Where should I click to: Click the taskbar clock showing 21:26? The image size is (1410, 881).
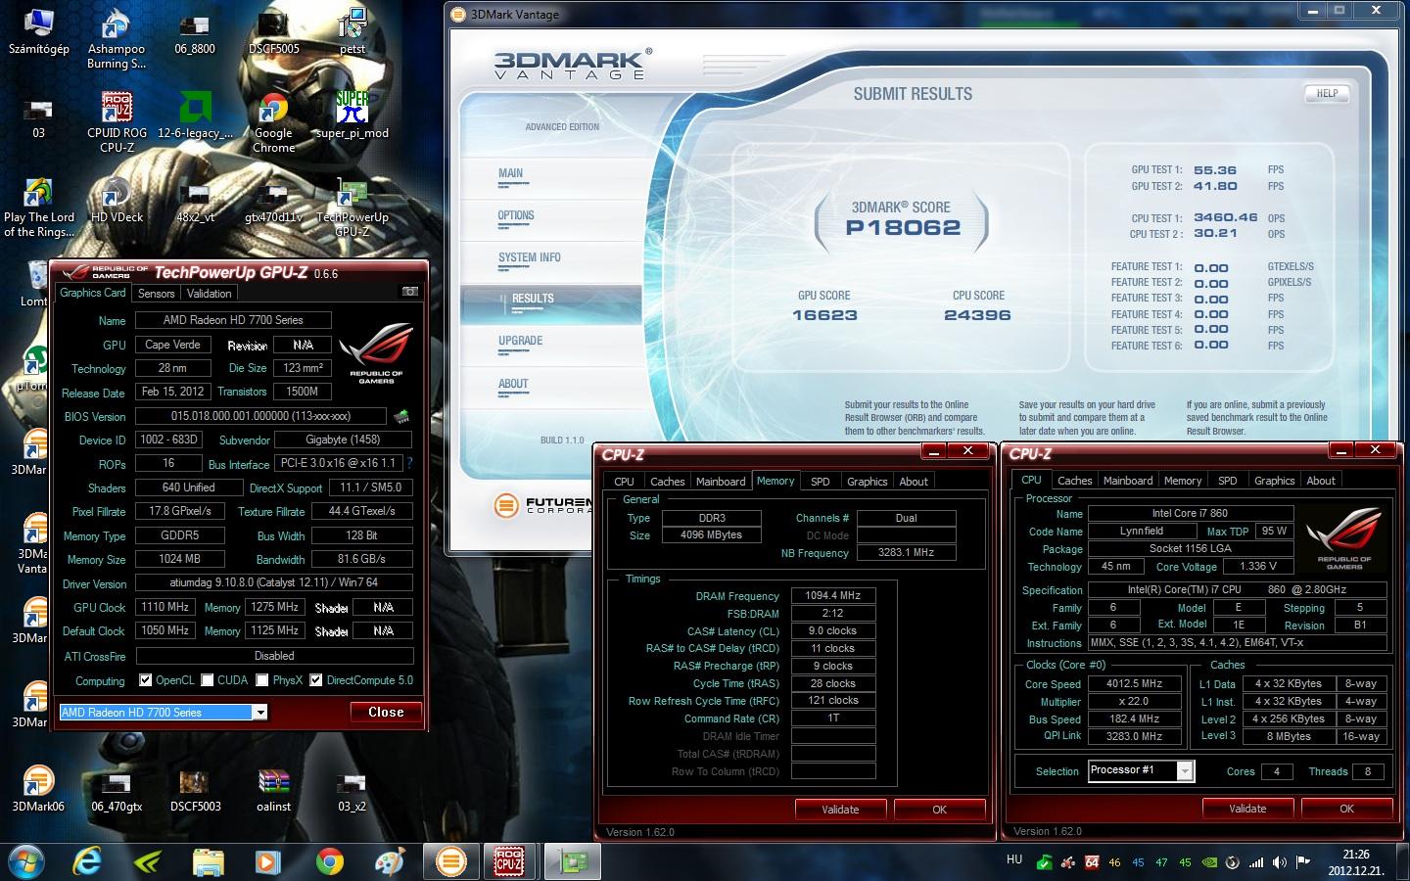(1356, 862)
